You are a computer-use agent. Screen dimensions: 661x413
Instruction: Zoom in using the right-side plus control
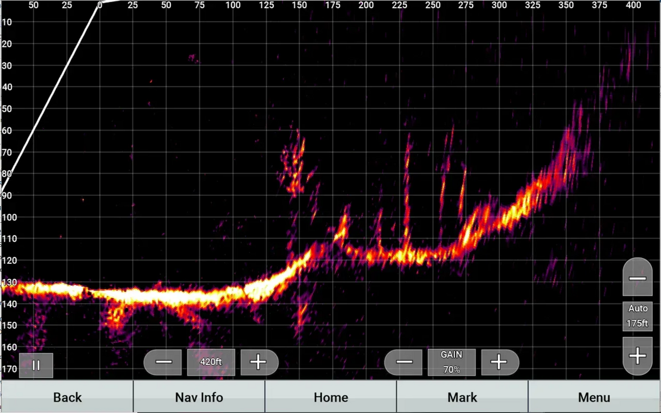[x=638, y=356]
